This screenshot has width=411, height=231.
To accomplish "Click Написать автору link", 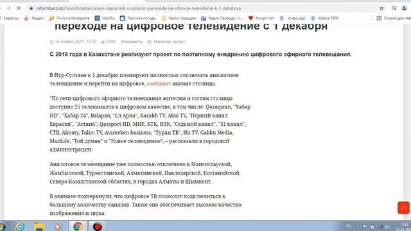I will pyautogui.click(x=166, y=42).
